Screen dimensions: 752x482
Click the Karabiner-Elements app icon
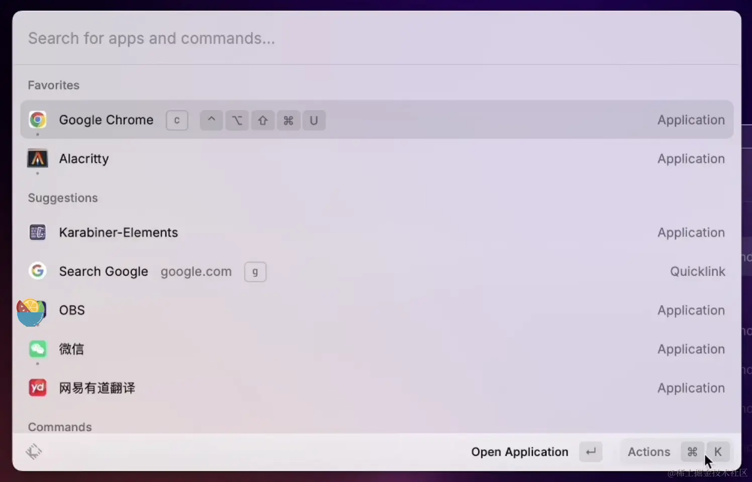(38, 232)
